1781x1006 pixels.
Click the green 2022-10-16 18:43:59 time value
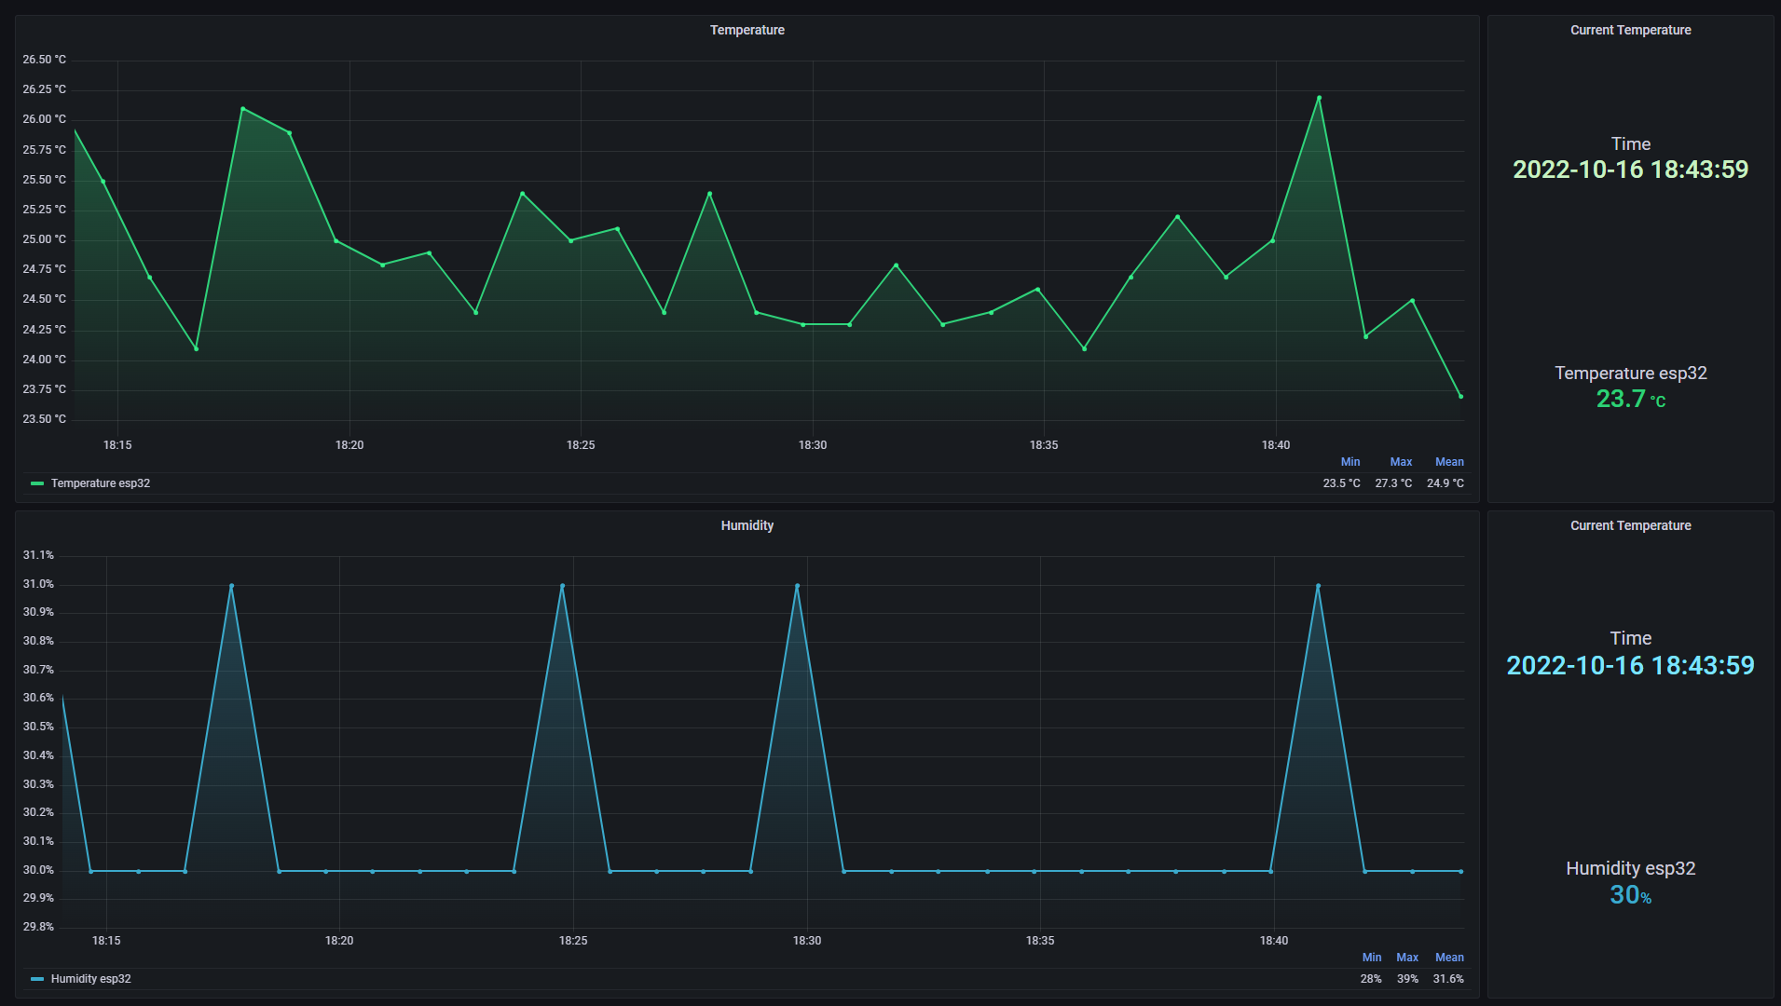(1630, 170)
